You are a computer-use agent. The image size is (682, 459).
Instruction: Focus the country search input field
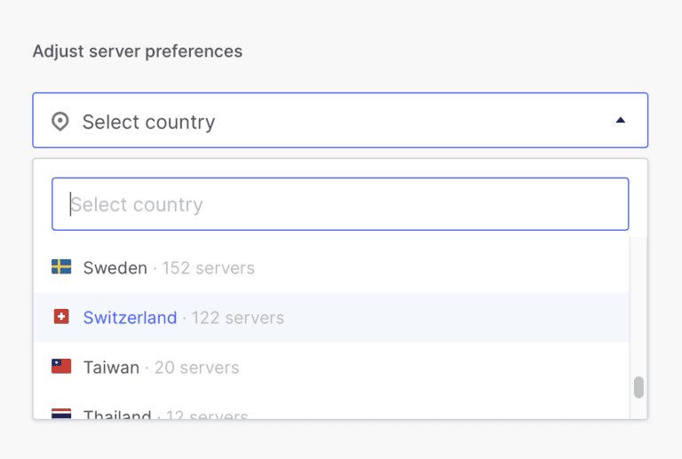(340, 204)
